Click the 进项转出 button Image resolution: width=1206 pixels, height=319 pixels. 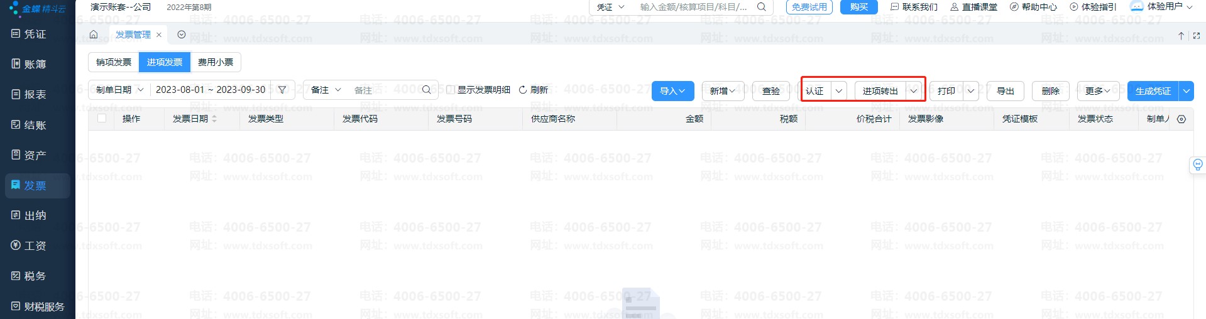tap(880, 91)
